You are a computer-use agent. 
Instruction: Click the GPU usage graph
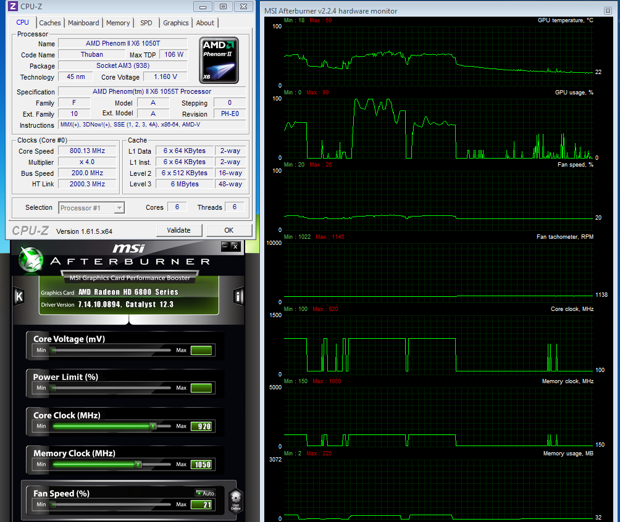point(438,128)
